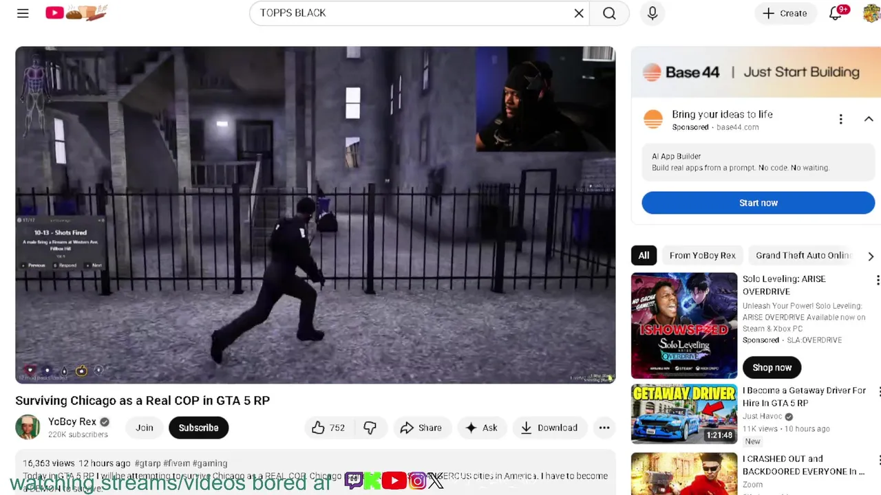Open Solo Leveling ad title
This screenshot has width=881, height=495.
[784, 285]
